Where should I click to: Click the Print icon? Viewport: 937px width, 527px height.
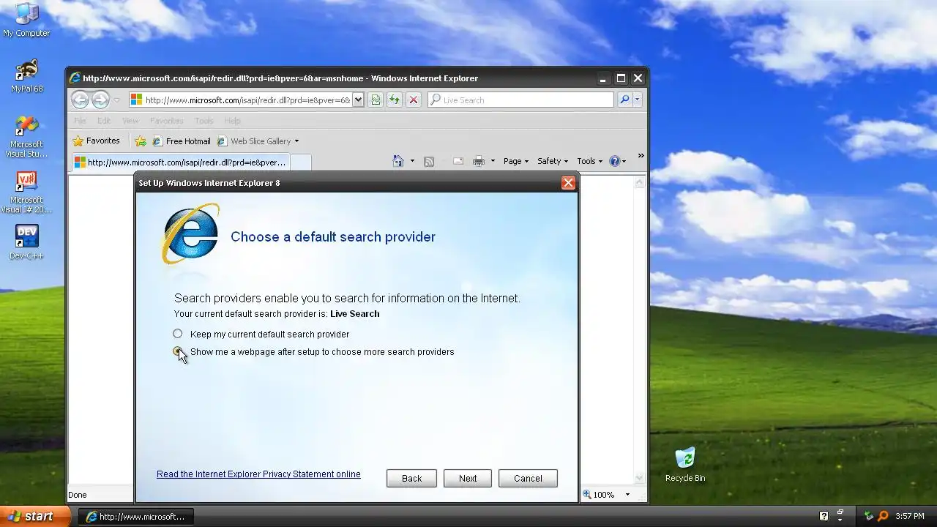479,161
